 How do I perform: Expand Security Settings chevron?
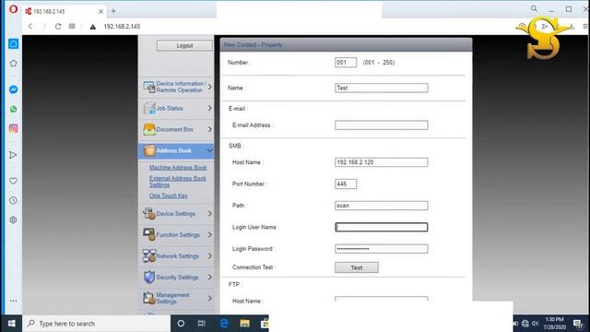tap(209, 277)
